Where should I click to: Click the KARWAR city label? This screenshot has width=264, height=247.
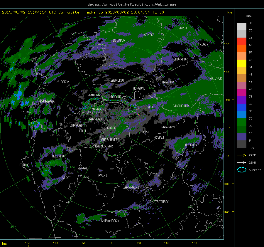(x=24, y=165)
